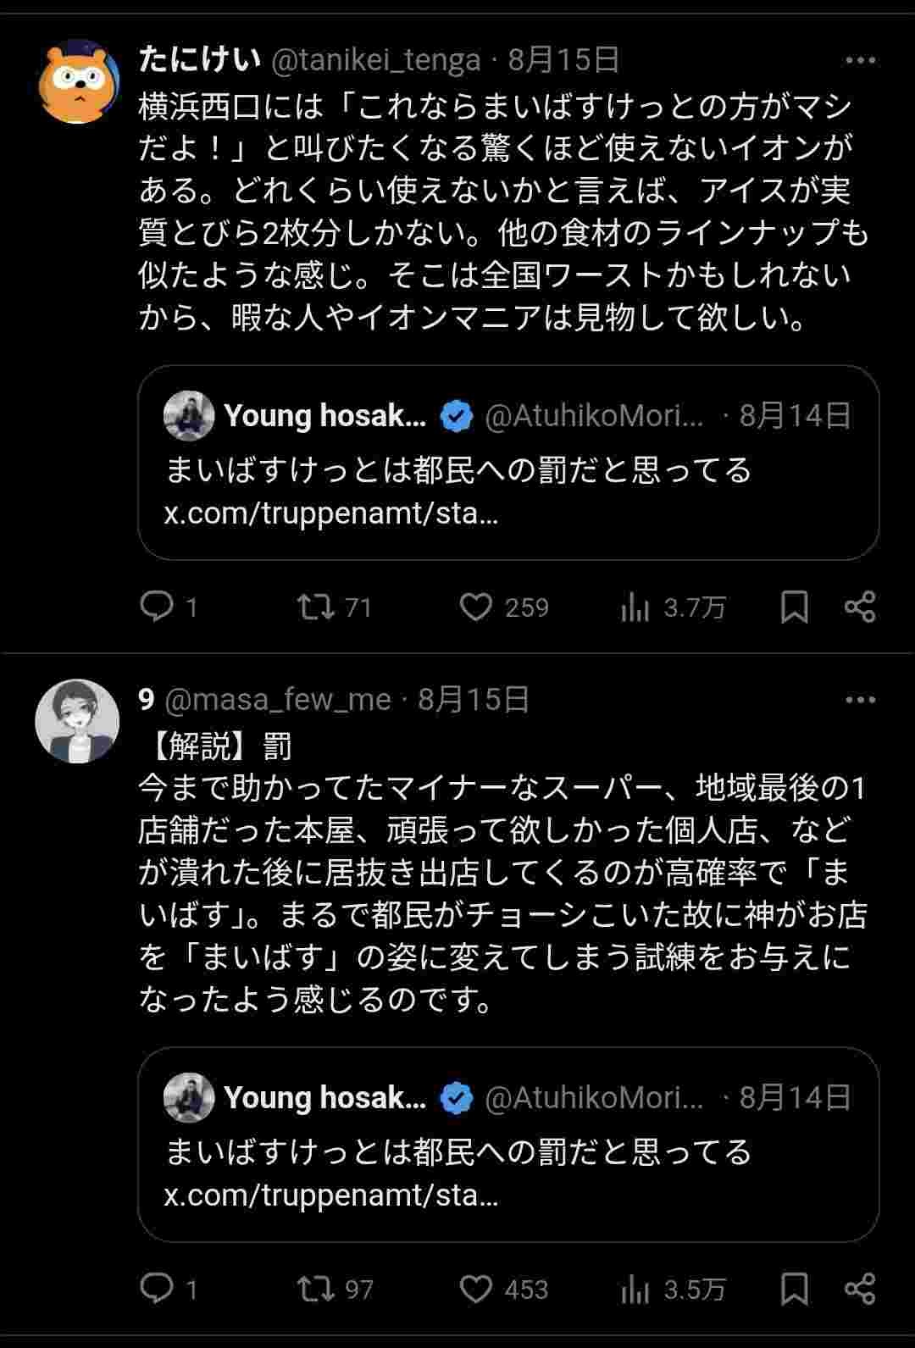Reply to the tanikei_tenga post
This screenshot has height=1348, width=915.
coord(157,607)
